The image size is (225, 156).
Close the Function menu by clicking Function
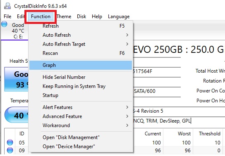click(x=41, y=17)
